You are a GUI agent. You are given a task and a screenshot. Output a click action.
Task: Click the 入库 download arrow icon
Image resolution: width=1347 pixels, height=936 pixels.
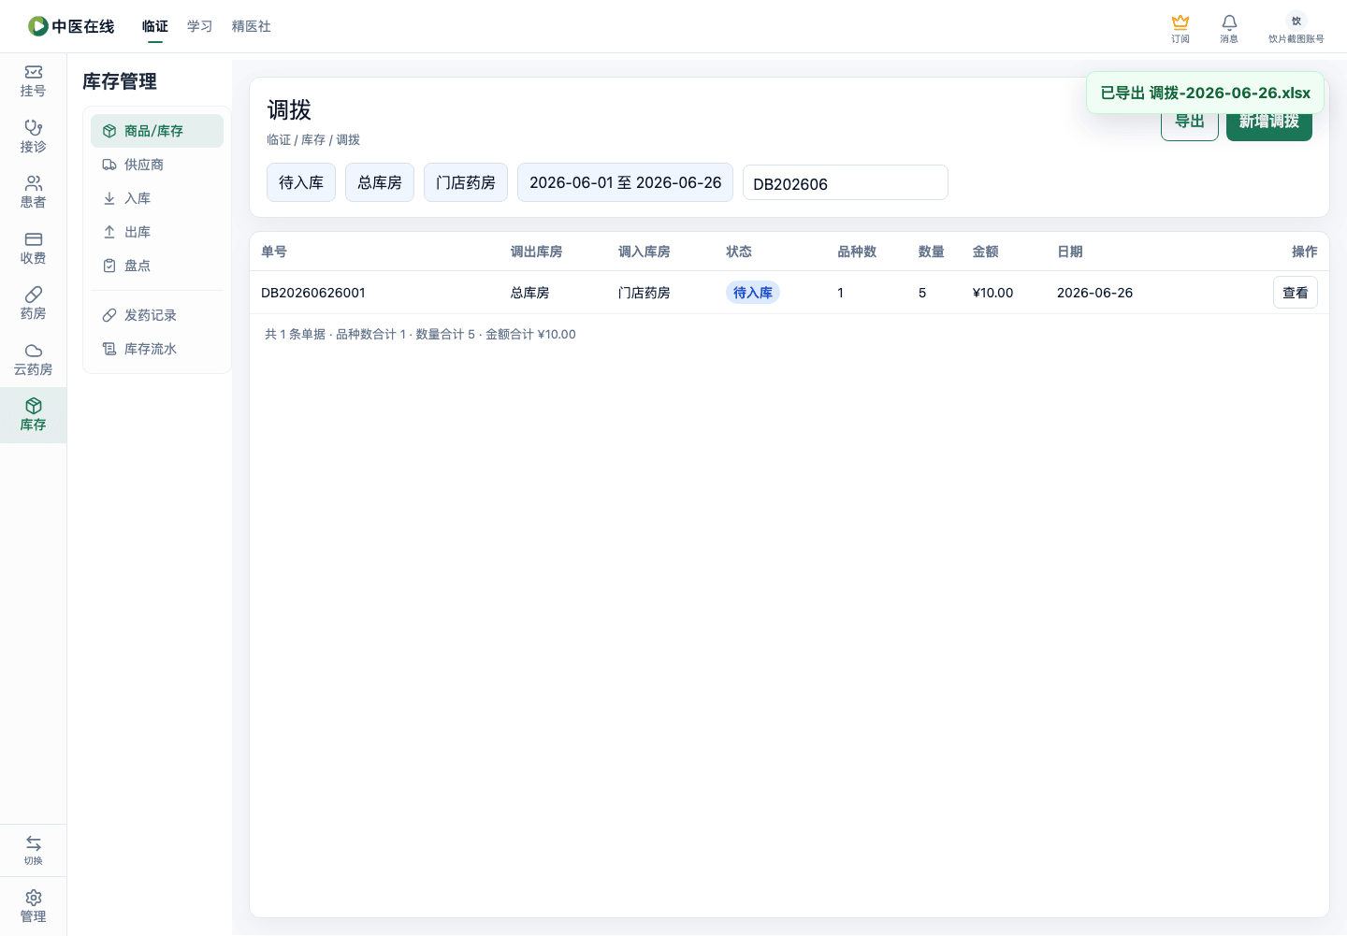109,198
